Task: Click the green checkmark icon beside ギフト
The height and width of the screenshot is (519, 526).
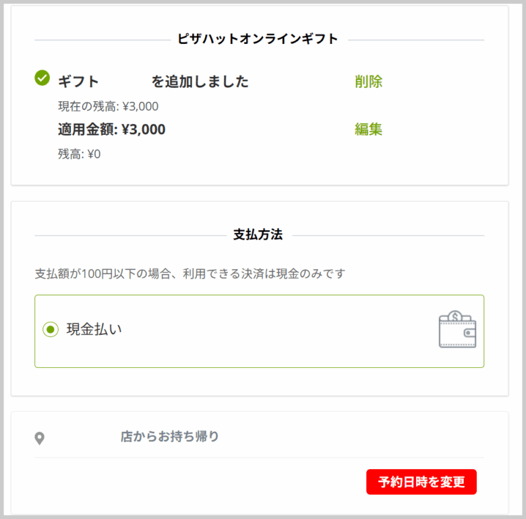Action: [42, 78]
